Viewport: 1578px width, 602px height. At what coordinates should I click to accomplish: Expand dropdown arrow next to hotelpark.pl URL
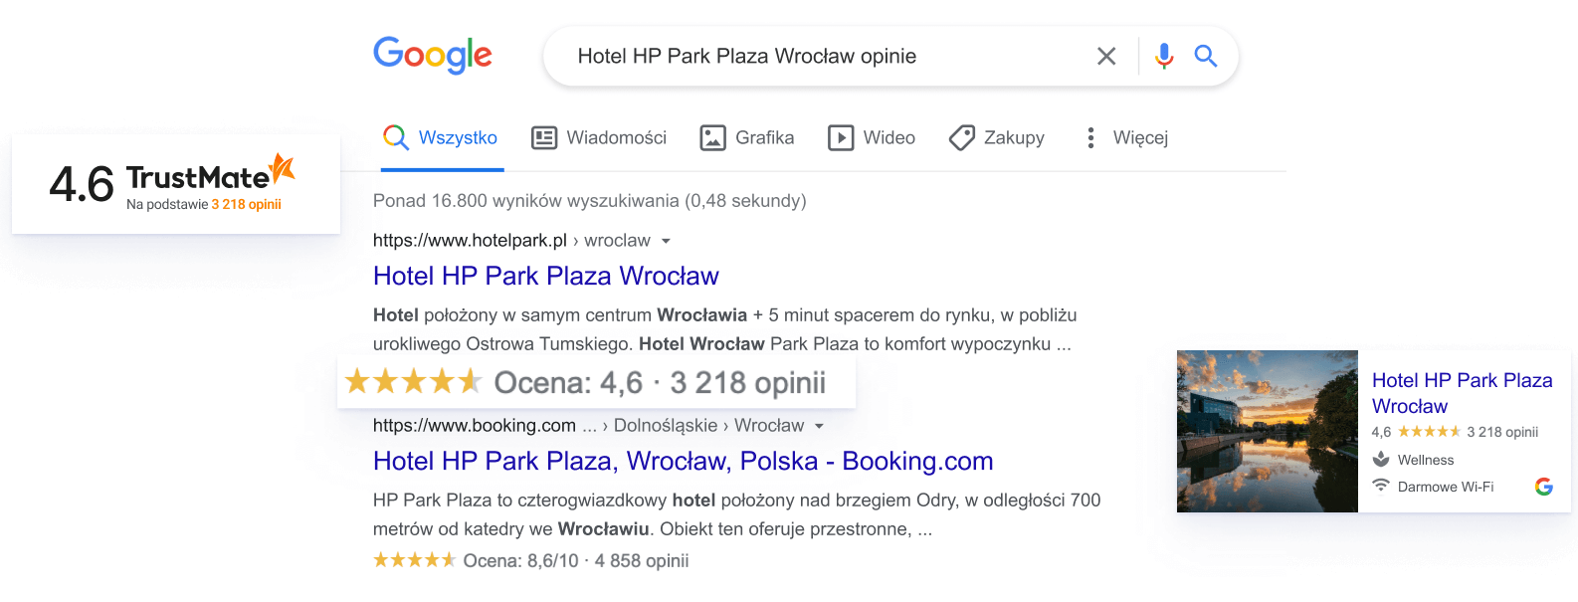[x=666, y=241]
